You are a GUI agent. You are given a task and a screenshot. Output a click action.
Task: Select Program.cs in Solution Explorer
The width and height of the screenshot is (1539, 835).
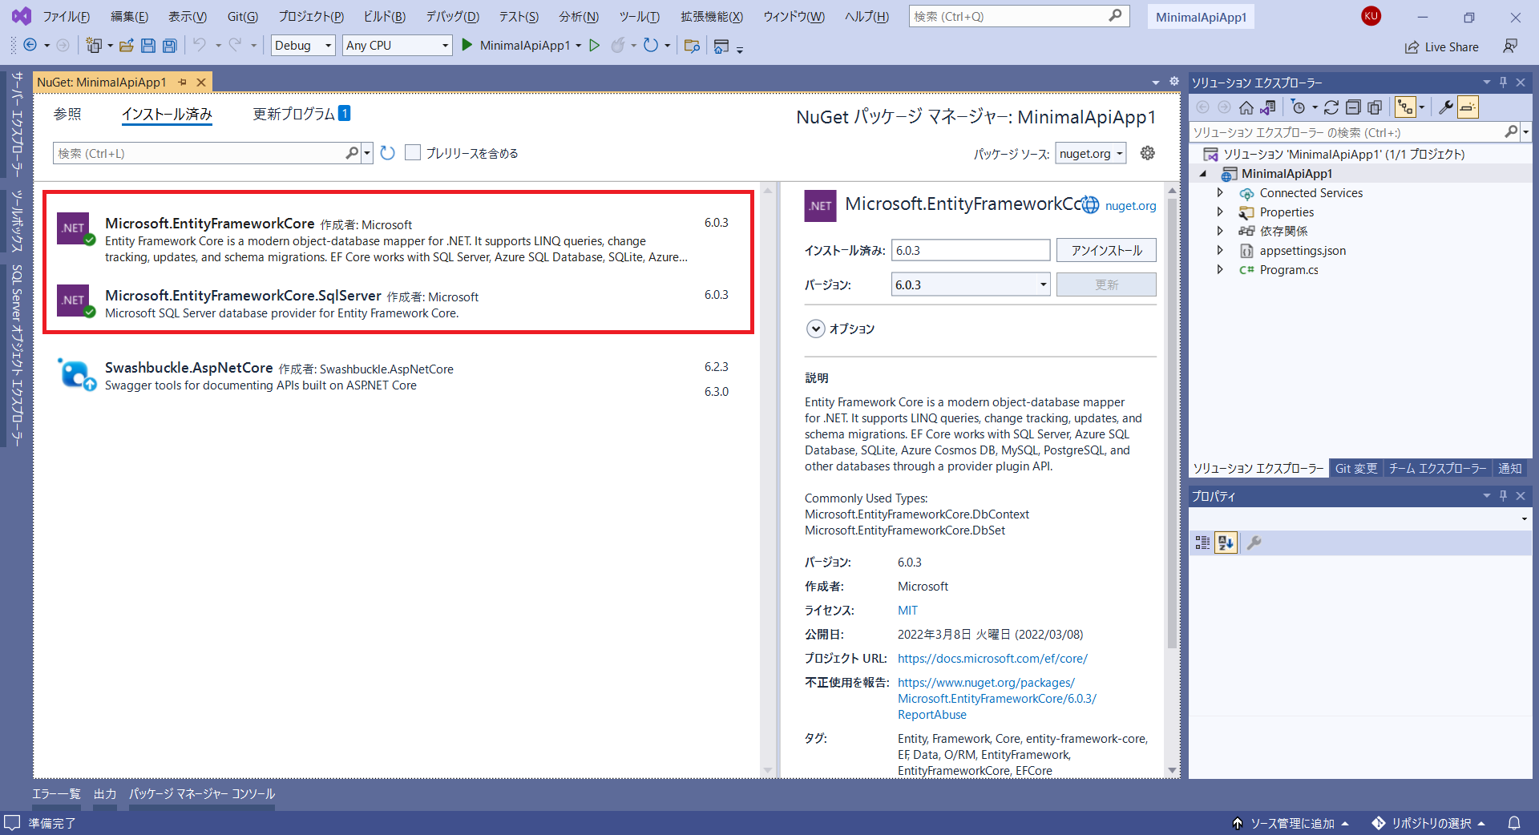[1288, 270]
